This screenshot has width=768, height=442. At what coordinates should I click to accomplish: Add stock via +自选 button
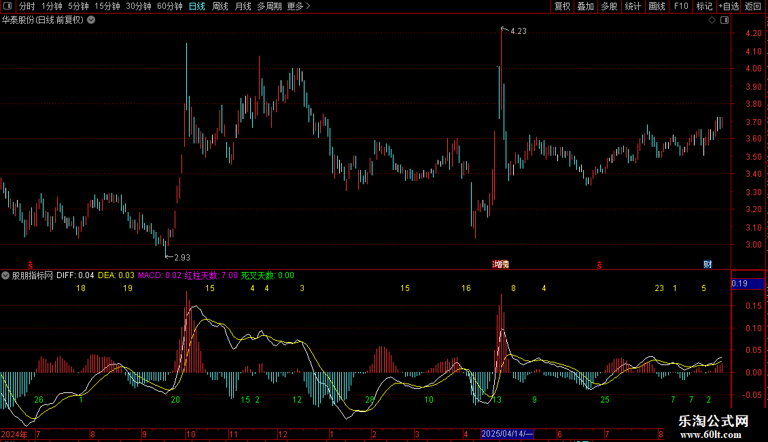729,6
